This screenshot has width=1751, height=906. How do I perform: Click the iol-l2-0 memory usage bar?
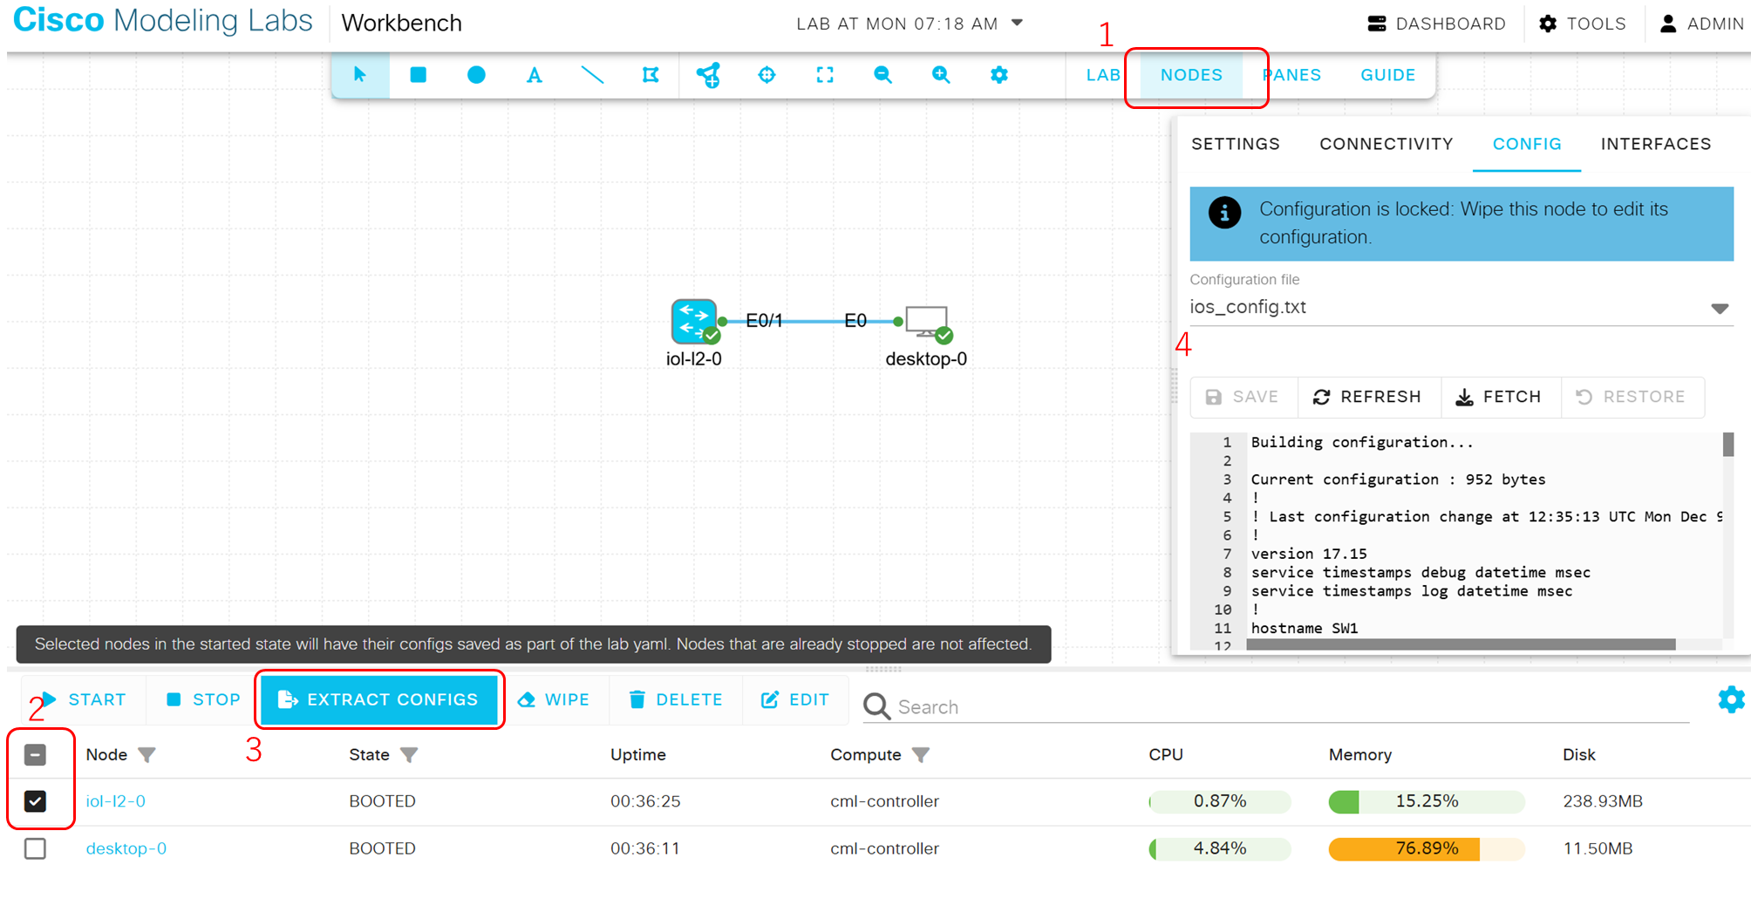pos(1427,801)
